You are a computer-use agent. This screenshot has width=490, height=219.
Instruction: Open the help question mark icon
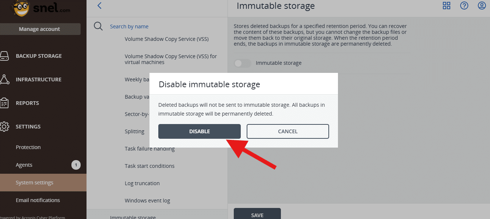(x=464, y=6)
